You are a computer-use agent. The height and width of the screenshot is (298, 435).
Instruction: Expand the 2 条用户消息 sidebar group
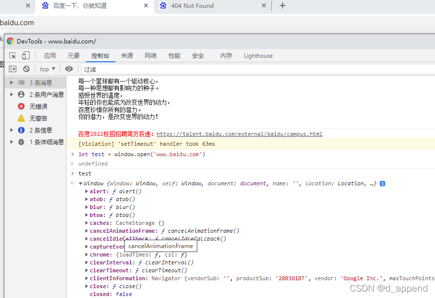point(12,94)
